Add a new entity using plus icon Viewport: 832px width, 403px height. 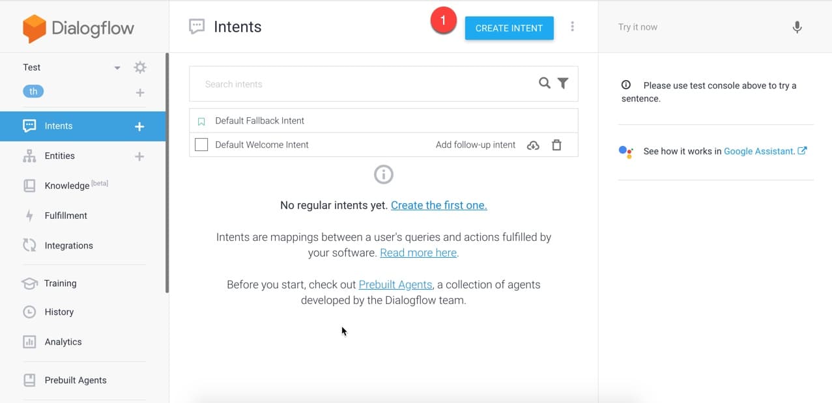139,156
